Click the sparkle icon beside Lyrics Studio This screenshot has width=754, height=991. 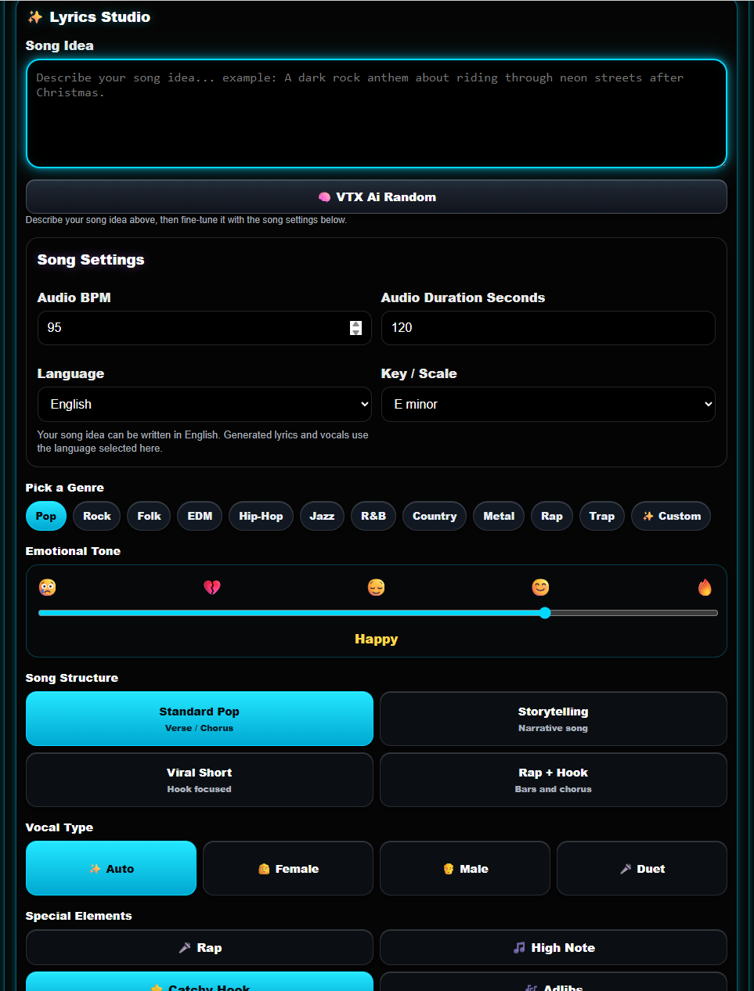pos(35,17)
